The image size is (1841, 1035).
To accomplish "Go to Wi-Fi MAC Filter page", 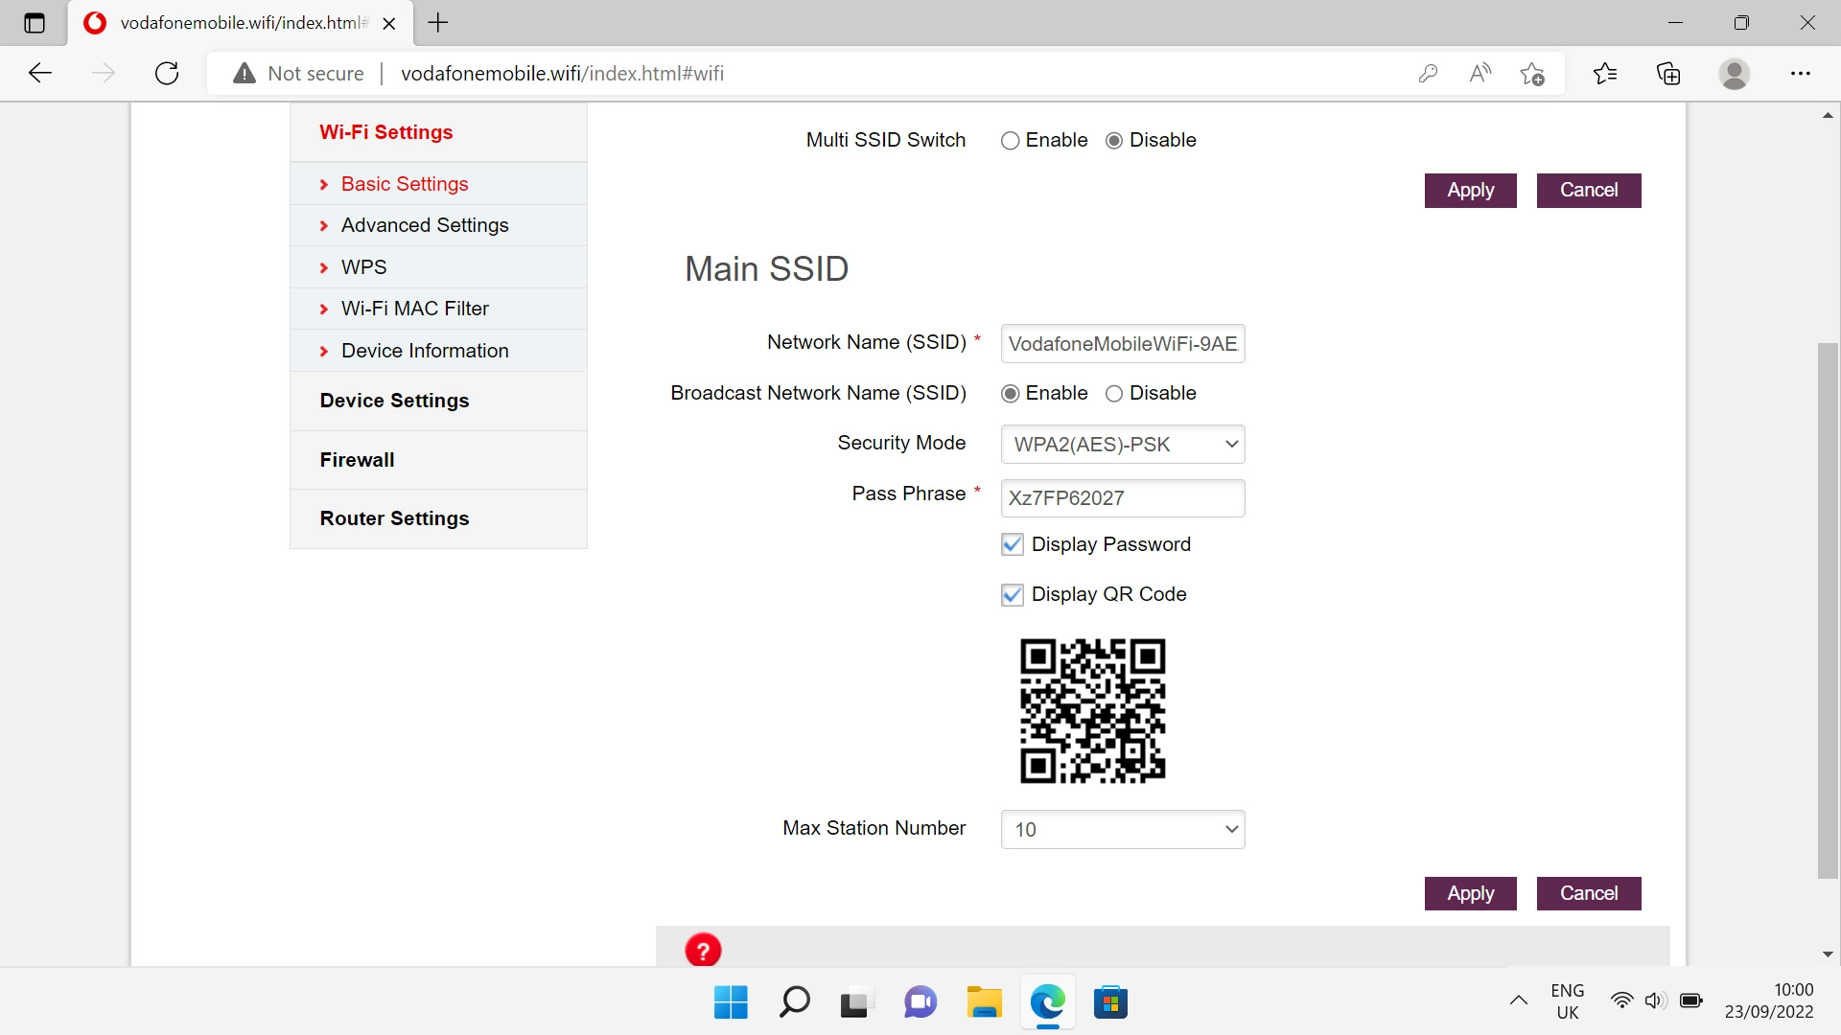I will click(414, 309).
